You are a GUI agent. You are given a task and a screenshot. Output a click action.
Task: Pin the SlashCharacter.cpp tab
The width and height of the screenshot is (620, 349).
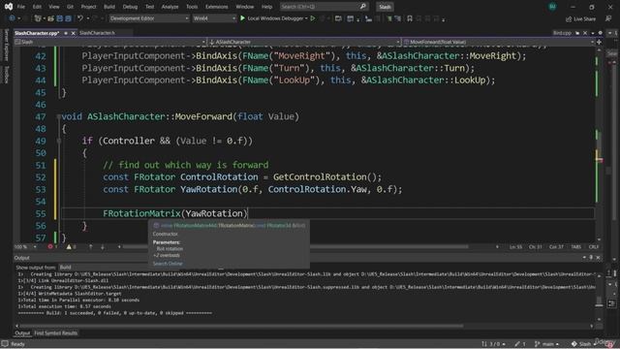66,33
